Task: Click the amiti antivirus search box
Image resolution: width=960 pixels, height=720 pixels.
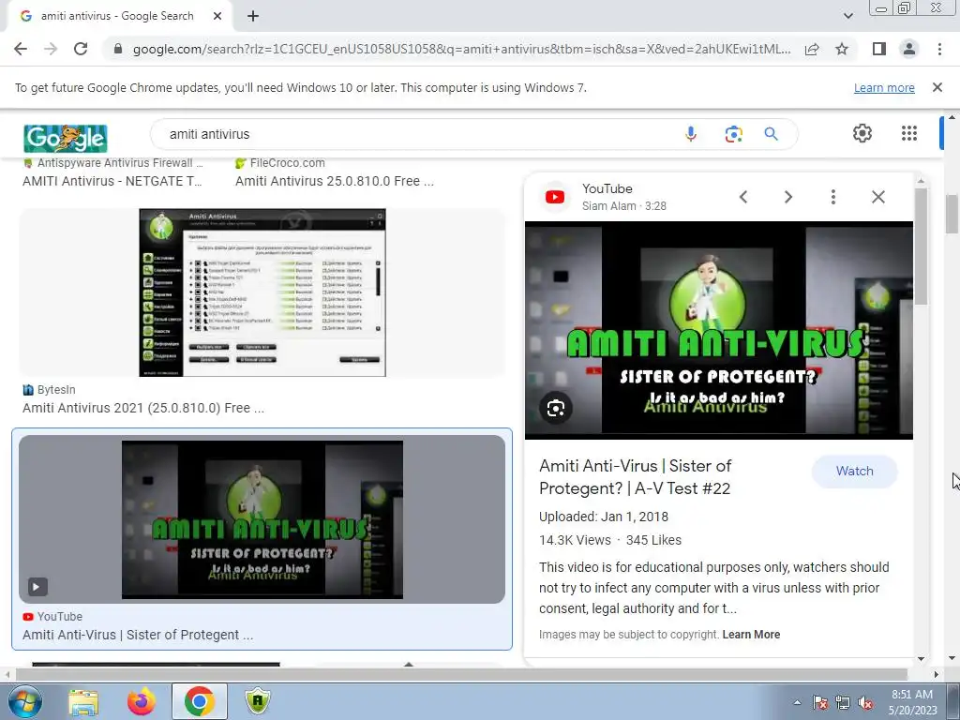Action: (x=416, y=134)
